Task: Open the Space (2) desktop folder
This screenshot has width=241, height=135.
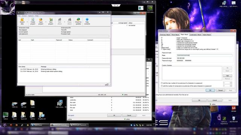Action: 24,115
